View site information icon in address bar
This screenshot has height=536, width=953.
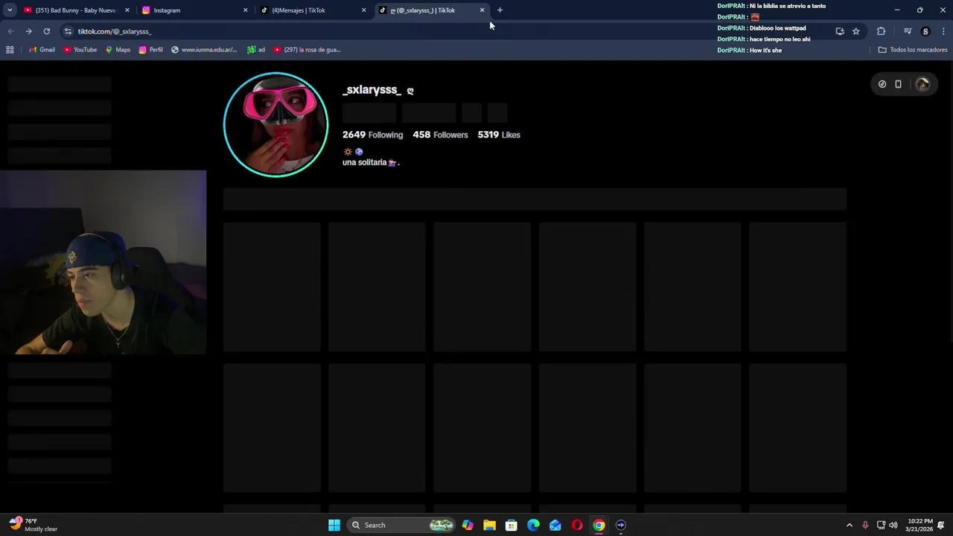coord(68,31)
